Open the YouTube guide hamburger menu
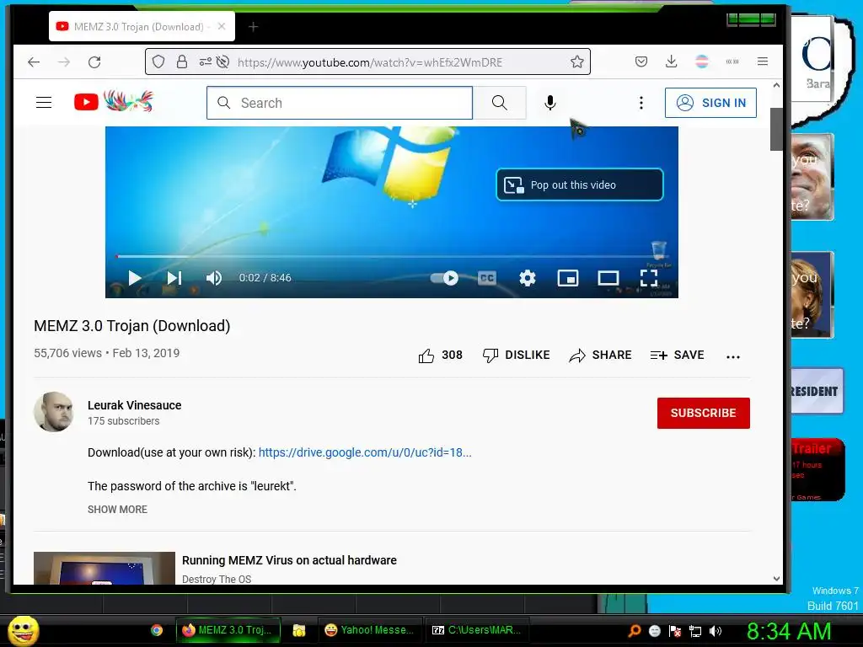 [x=44, y=102]
